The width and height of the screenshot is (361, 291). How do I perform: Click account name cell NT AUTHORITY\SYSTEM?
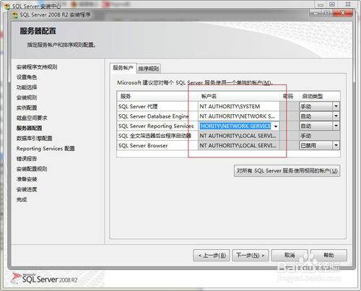239,106
